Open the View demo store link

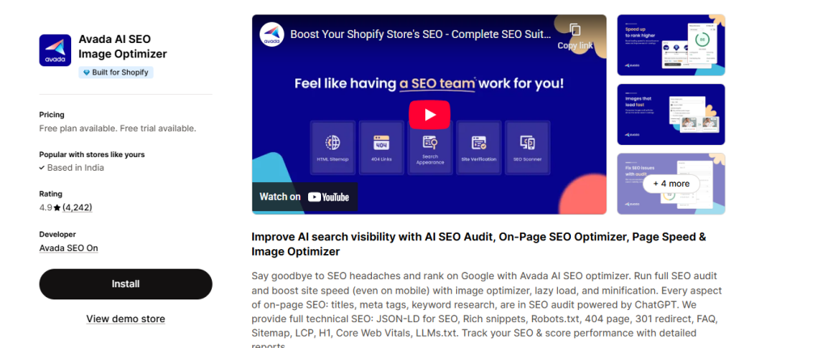tap(125, 319)
